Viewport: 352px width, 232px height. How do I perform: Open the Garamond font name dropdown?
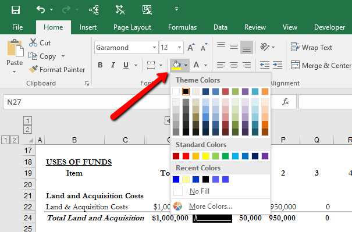[154, 48]
